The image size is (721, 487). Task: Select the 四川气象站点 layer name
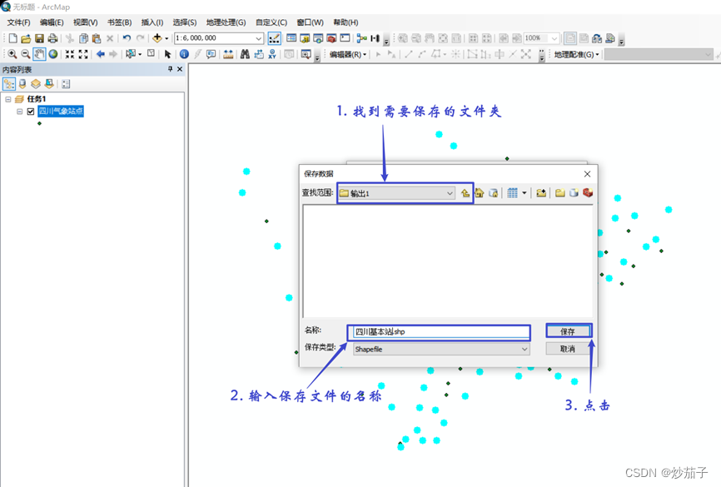tap(61, 112)
